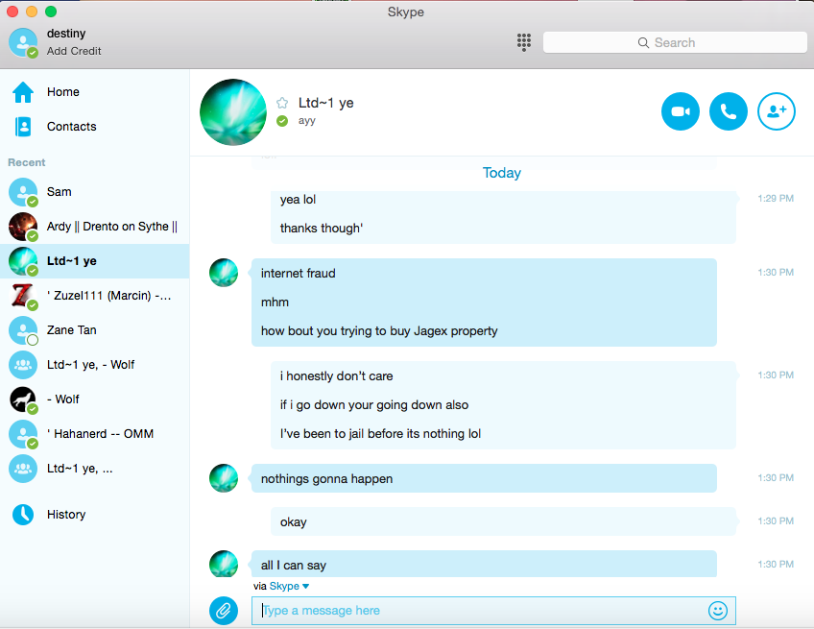Click destiny's profile avatar
This screenshot has width=814, height=629.
pyautogui.click(x=23, y=42)
